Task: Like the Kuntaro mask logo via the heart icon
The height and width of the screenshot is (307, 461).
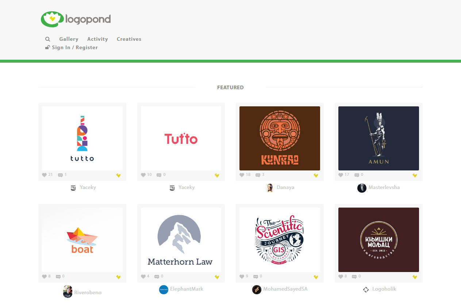Action: [242, 175]
